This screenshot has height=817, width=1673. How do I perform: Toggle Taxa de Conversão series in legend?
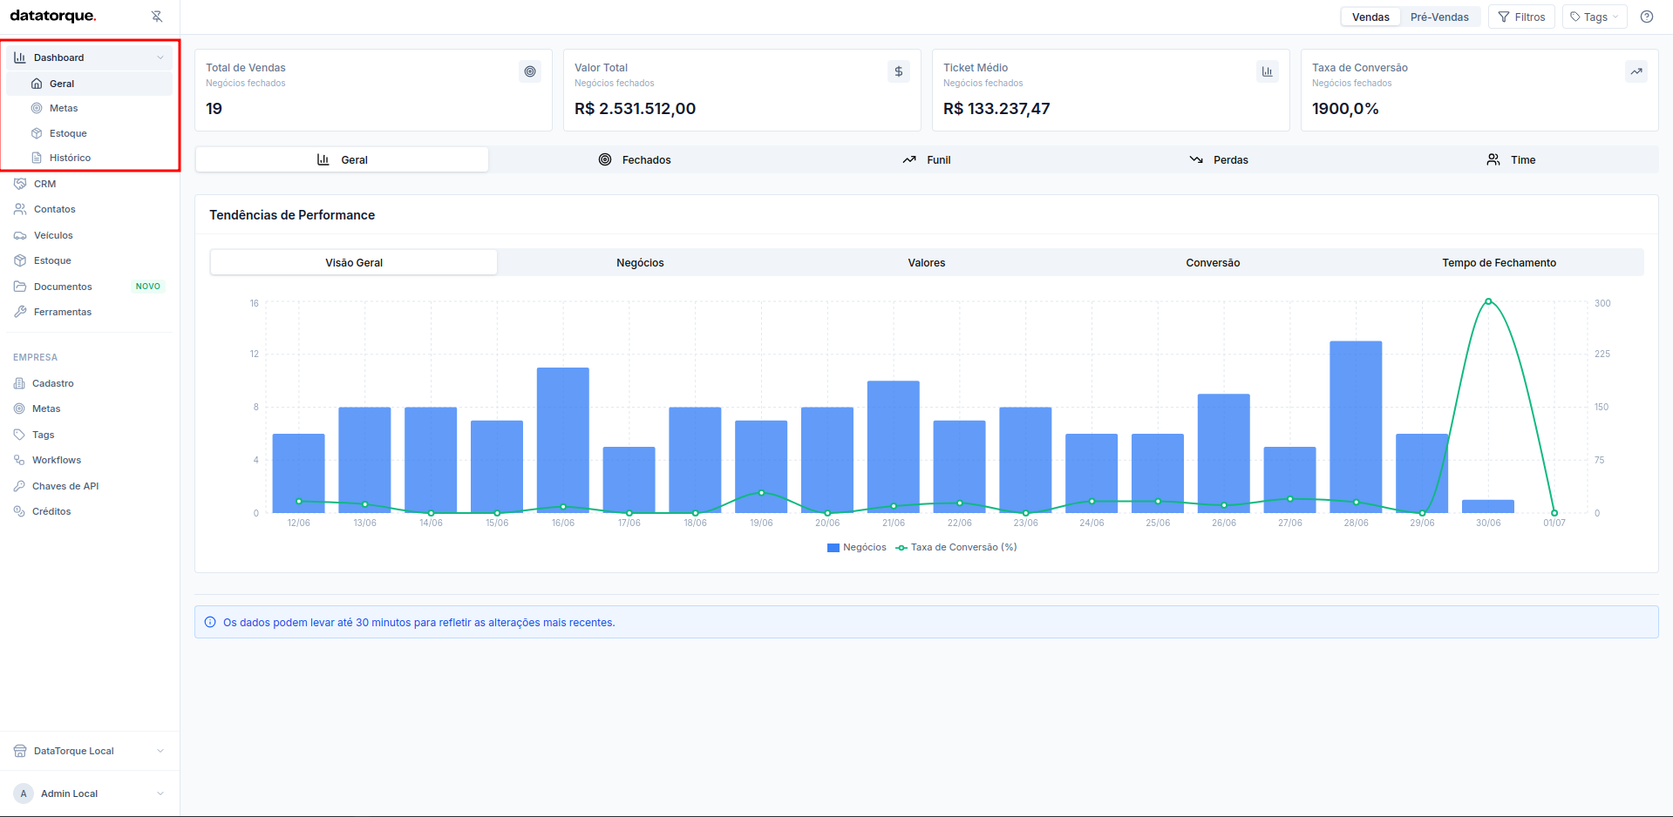[956, 547]
